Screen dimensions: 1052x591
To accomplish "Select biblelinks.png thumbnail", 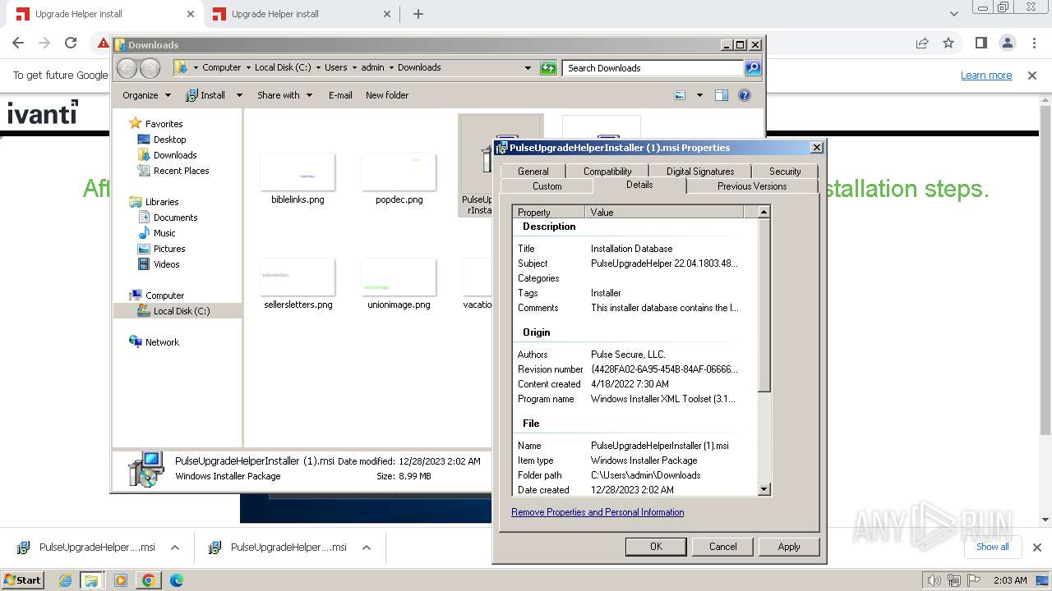I will point(298,172).
